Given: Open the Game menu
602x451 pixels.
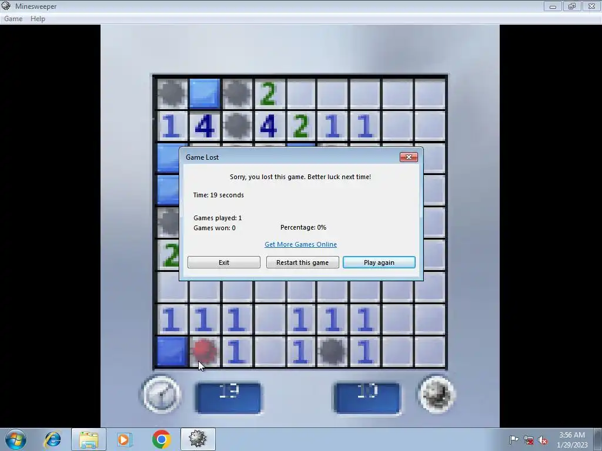Looking at the screenshot, I should click(x=14, y=19).
